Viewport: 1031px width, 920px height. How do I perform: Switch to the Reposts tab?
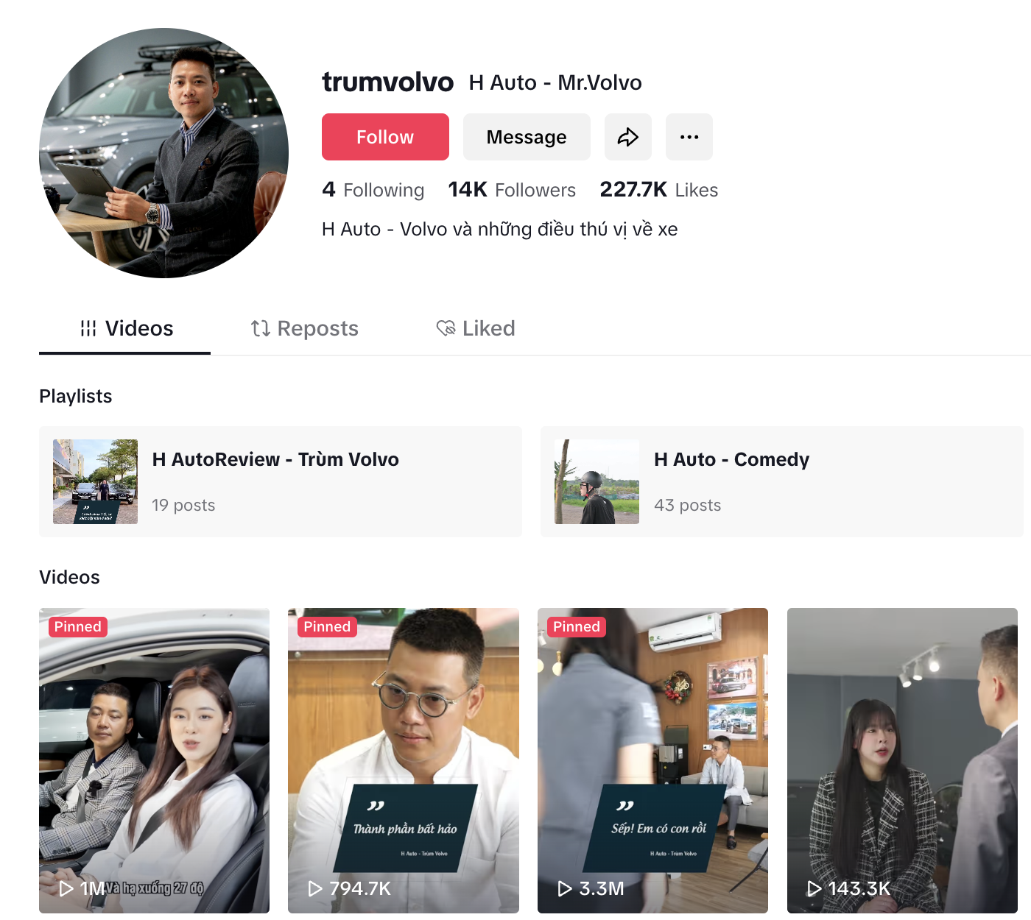[x=304, y=328]
